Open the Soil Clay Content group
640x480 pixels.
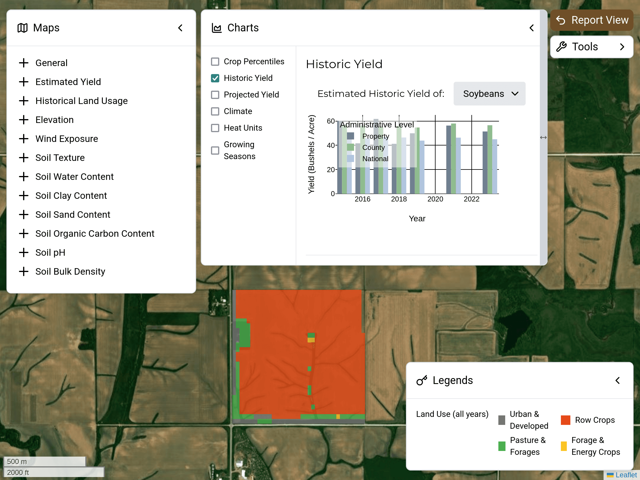click(71, 196)
